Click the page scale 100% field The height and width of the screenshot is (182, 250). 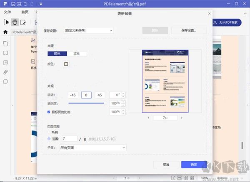[115, 112]
